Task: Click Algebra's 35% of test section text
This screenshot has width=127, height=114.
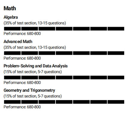Action: point(20,23)
